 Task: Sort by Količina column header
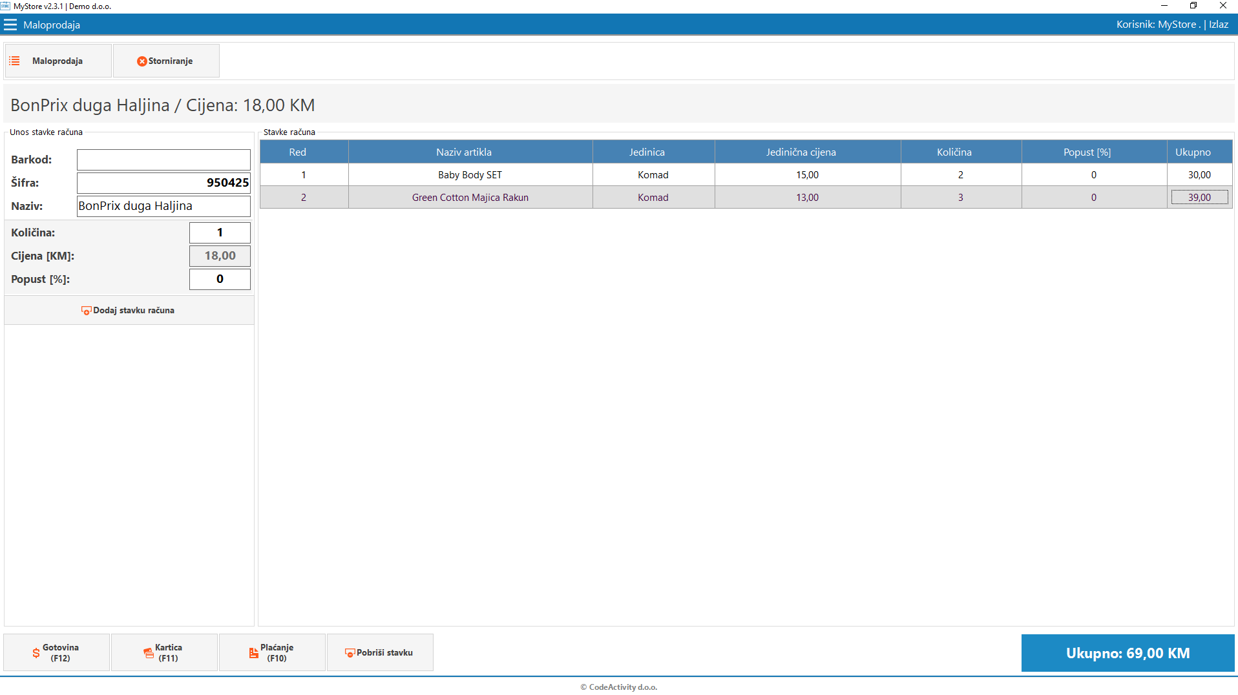[x=961, y=152]
